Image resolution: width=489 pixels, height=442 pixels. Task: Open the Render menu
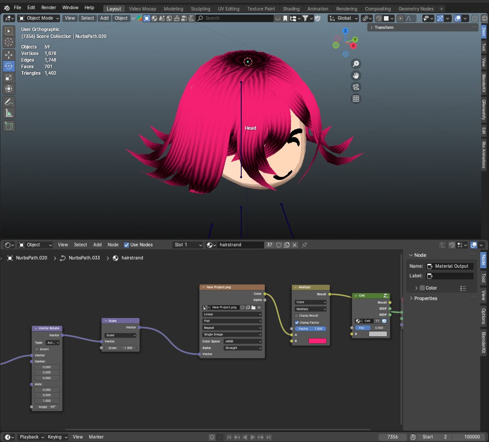tap(48, 7)
